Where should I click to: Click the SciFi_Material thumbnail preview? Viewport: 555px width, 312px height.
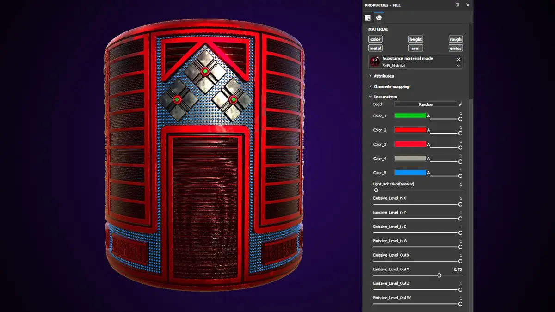tap(375, 62)
